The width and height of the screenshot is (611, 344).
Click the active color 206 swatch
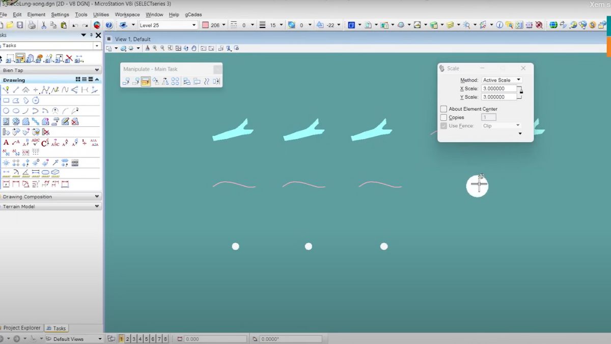(206, 25)
